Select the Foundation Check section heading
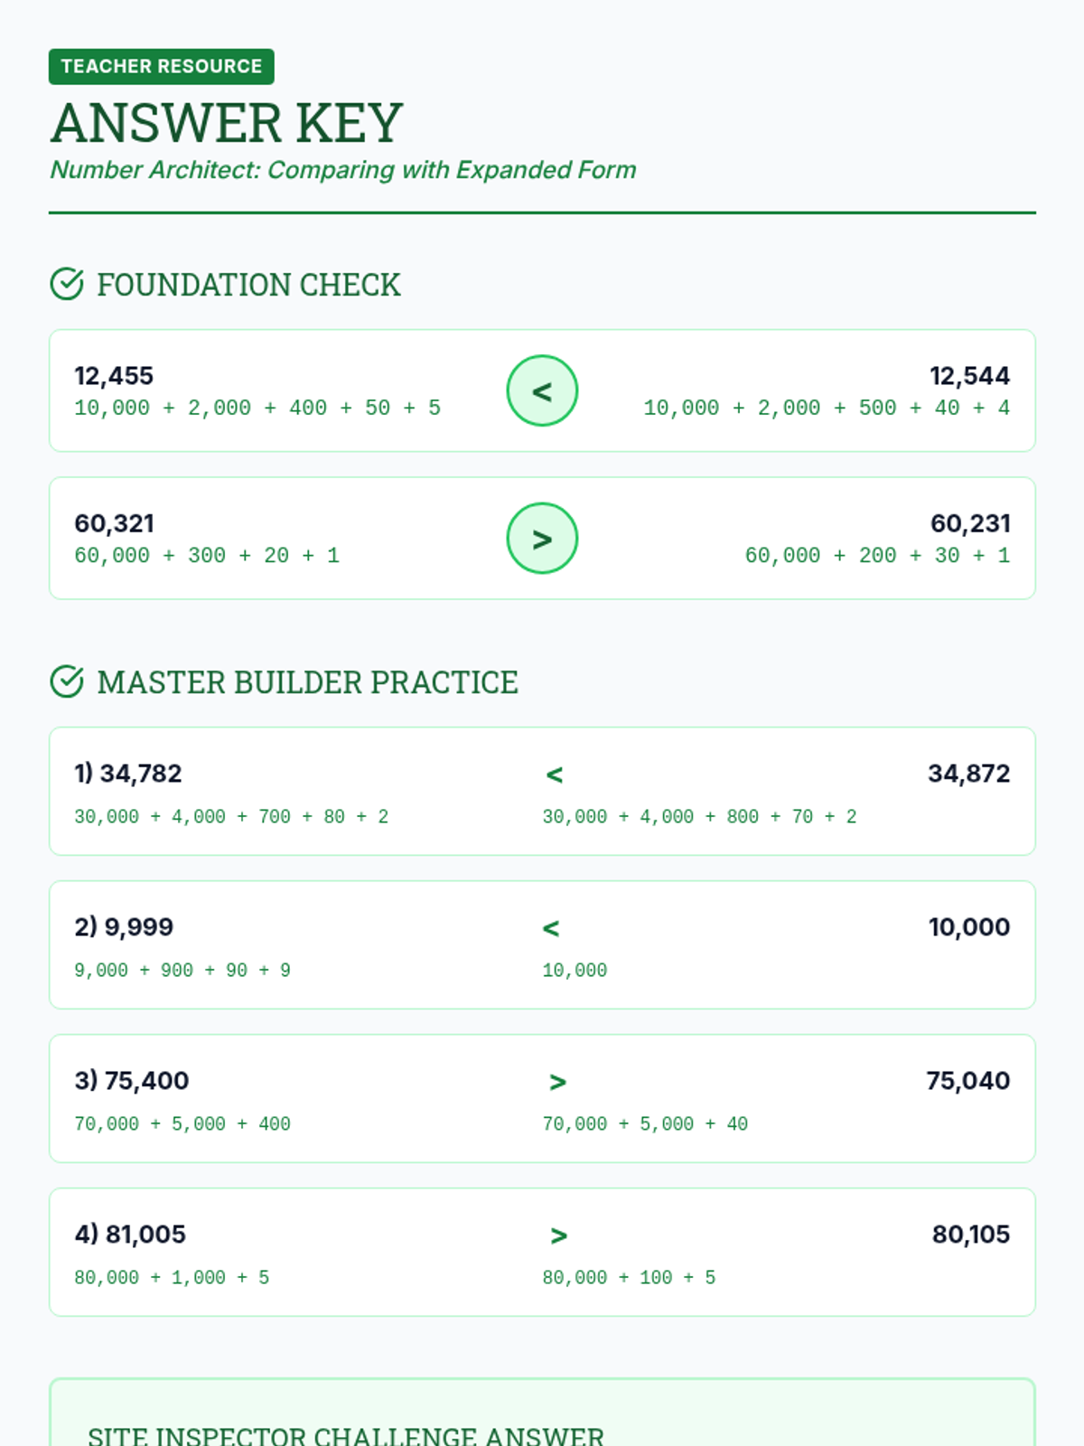The image size is (1084, 1446). (248, 285)
